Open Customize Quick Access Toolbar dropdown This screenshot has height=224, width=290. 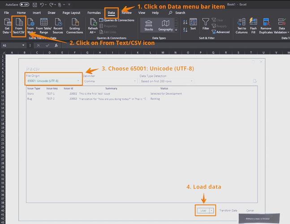coord(69,4)
